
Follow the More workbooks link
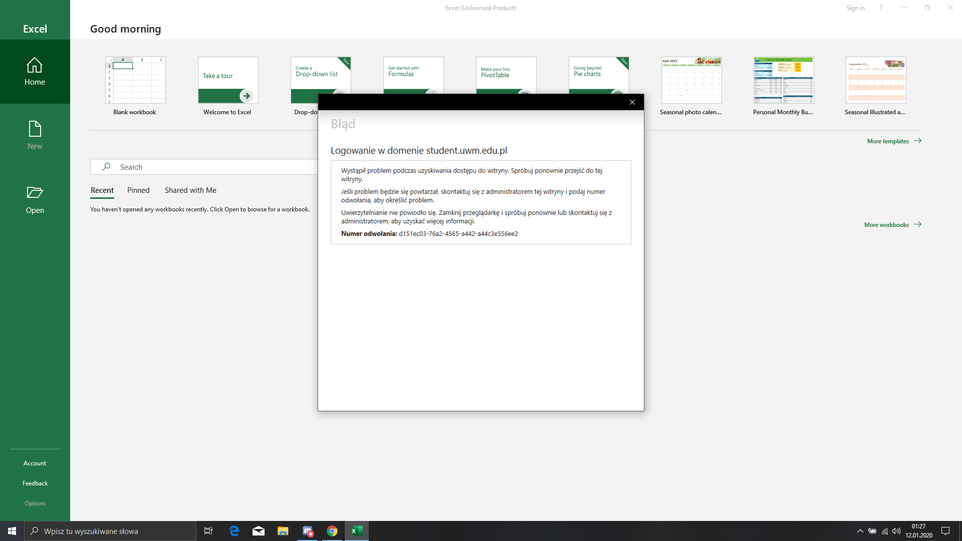click(x=893, y=225)
